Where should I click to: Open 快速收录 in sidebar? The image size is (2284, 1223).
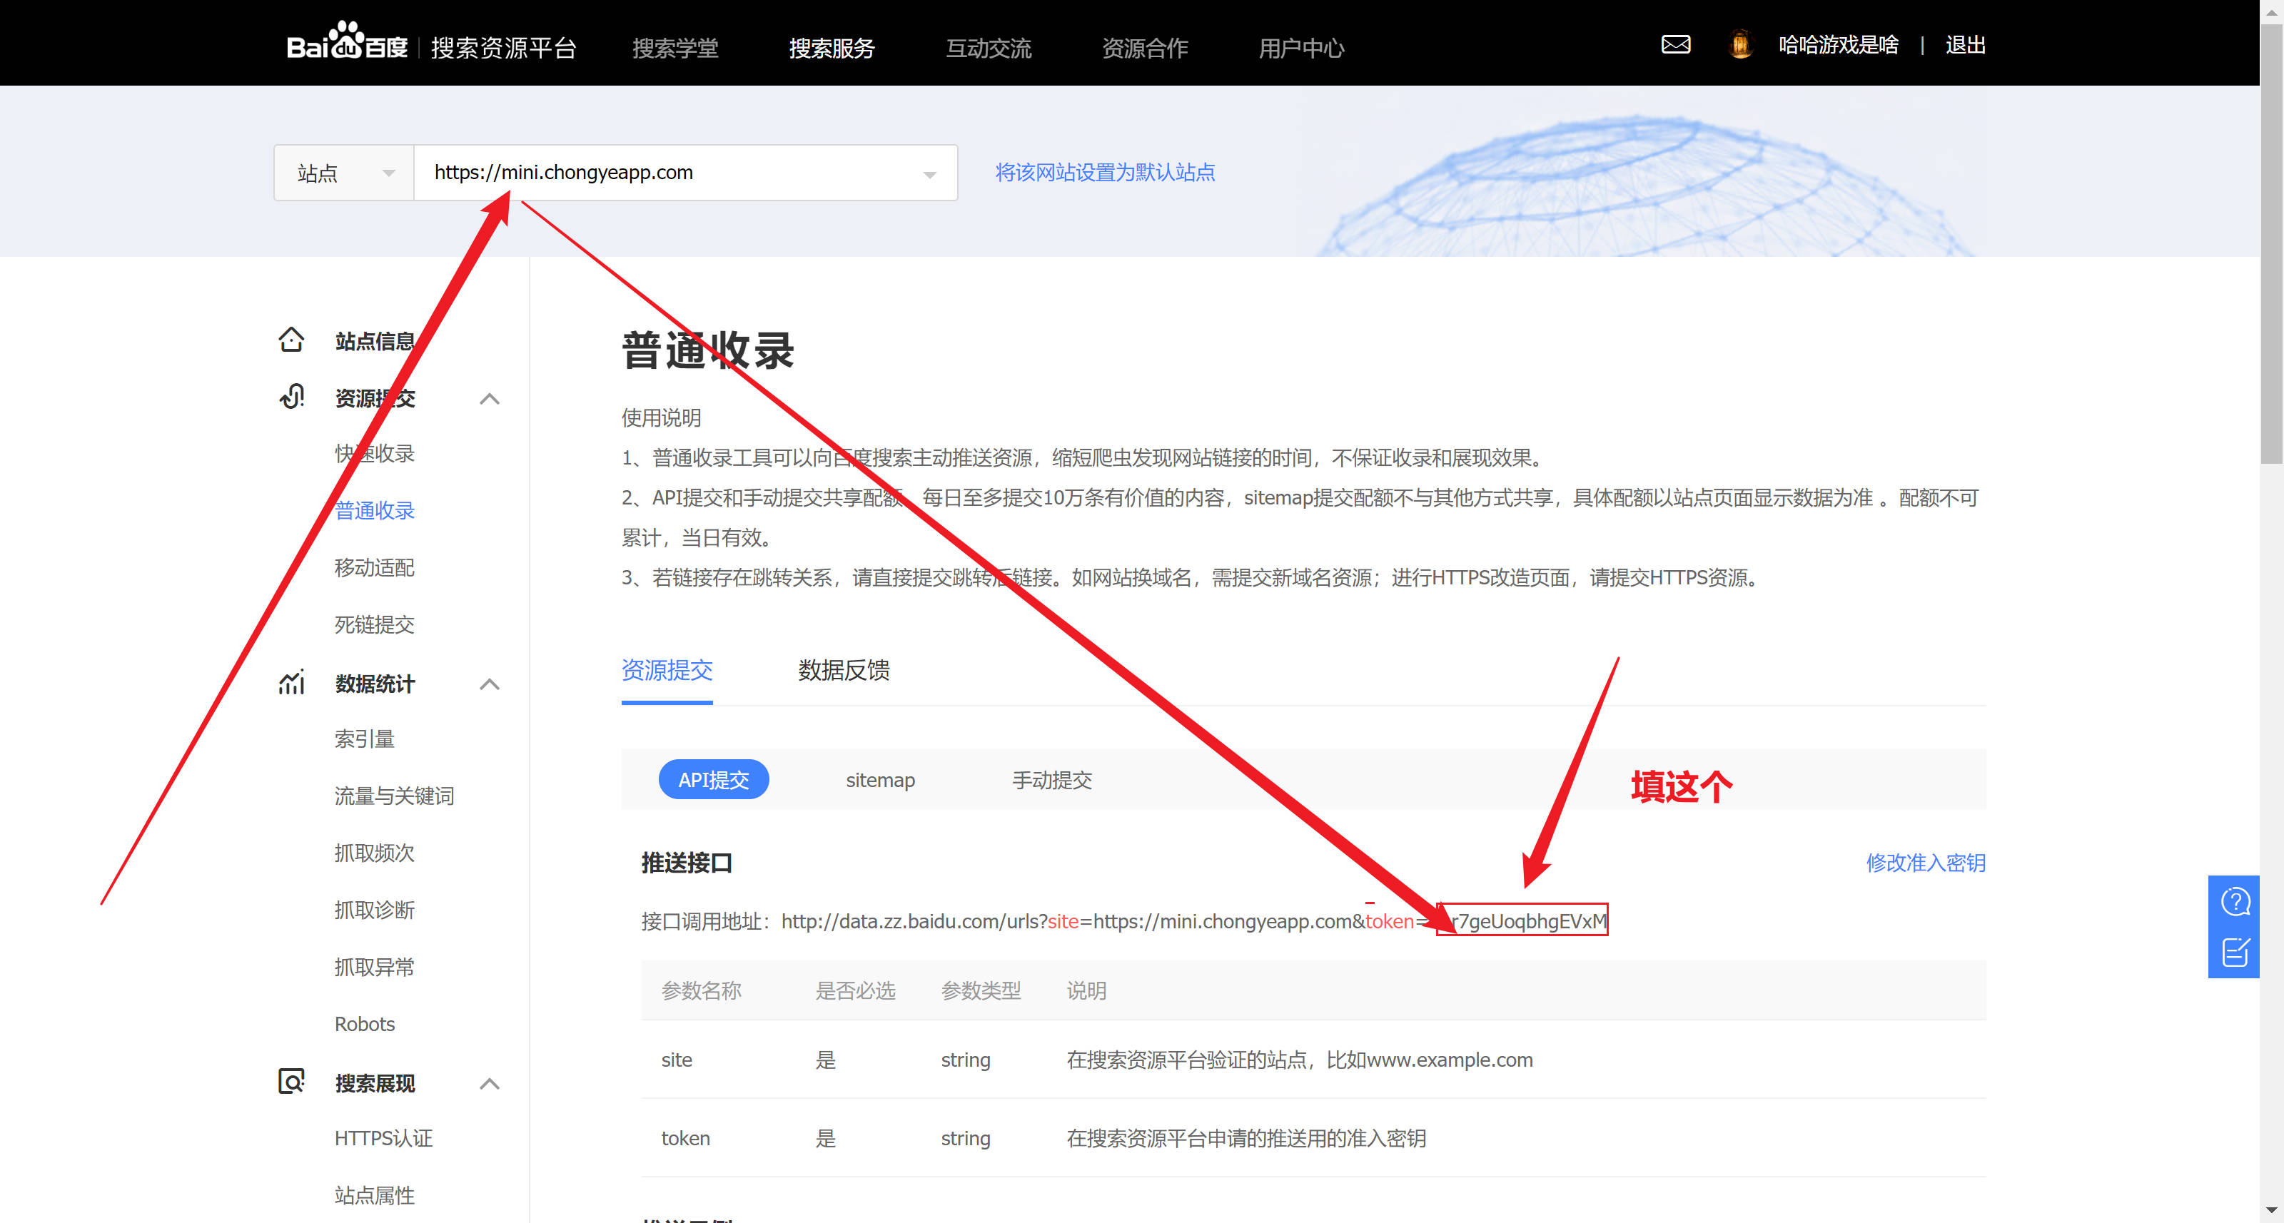tap(374, 454)
